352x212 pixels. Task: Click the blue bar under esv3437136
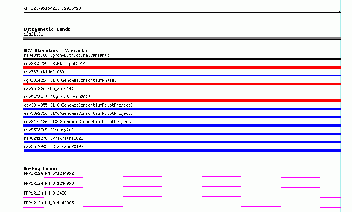coord(182,126)
